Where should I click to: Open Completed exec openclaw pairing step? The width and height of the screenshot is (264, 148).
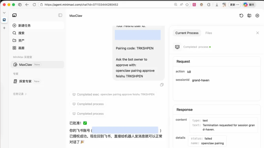tap(113, 95)
